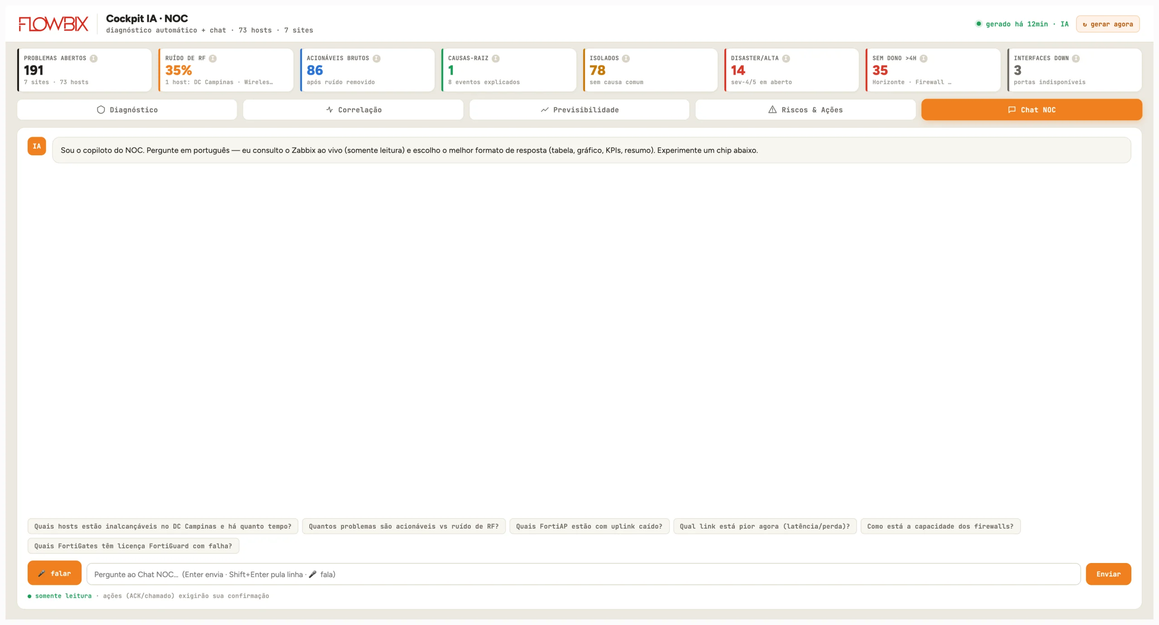Click the gerar agora refresh button

pyautogui.click(x=1108, y=24)
